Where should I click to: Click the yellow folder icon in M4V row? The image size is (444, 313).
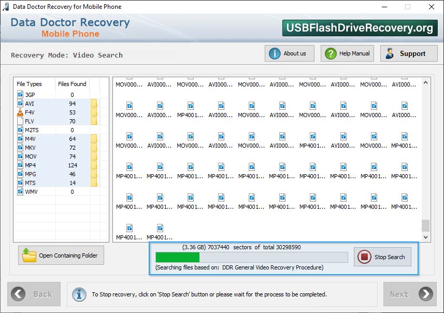coord(94,138)
